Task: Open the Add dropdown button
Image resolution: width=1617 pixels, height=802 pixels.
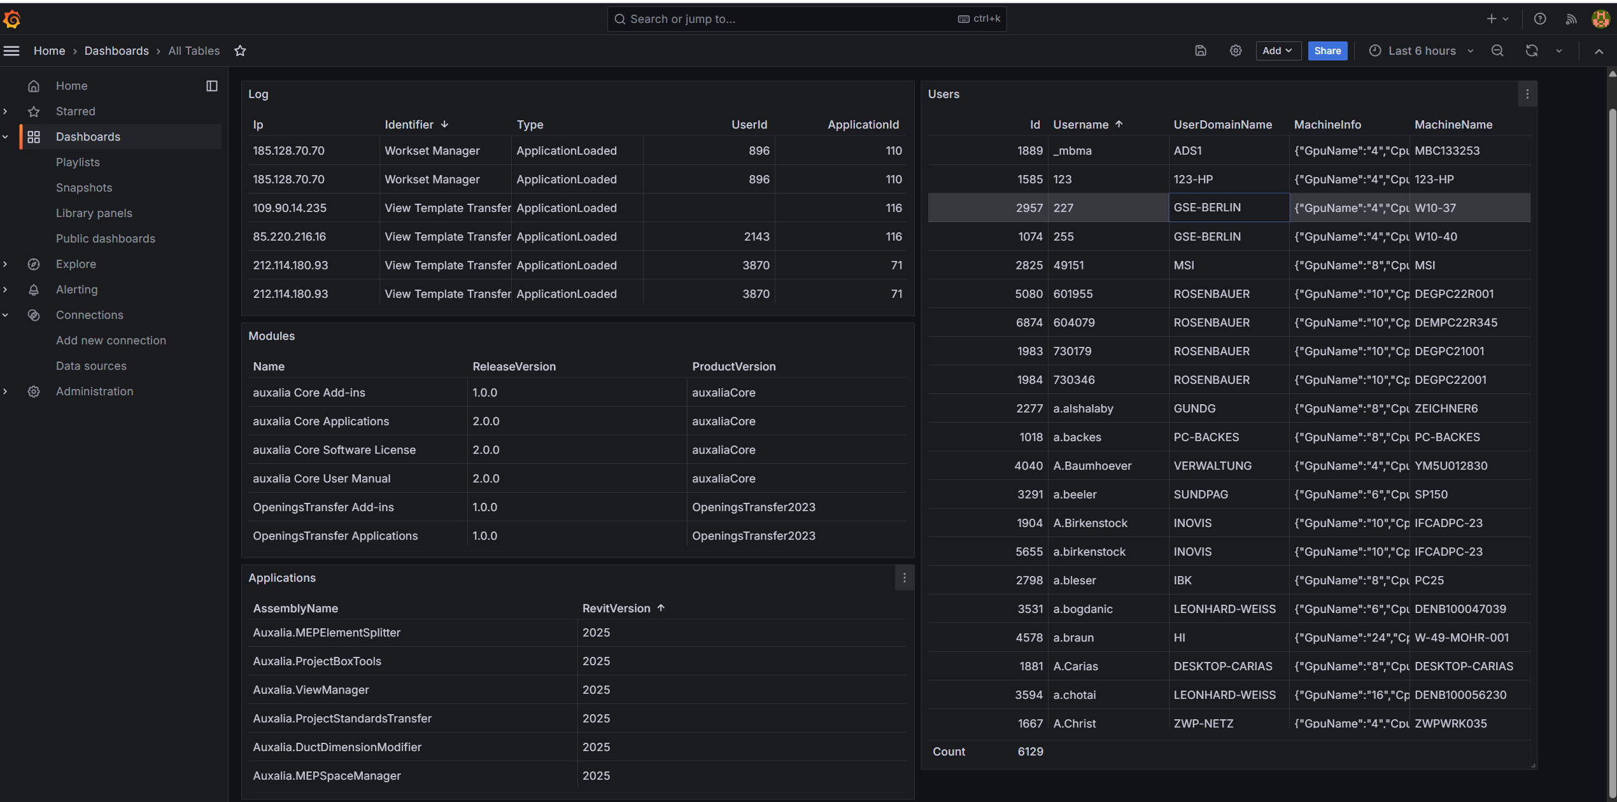Action: [1278, 51]
